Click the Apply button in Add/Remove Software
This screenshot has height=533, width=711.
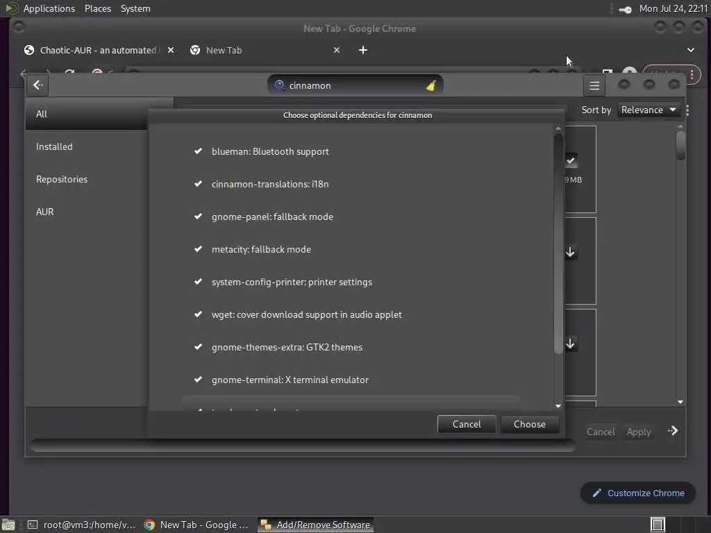(x=639, y=432)
